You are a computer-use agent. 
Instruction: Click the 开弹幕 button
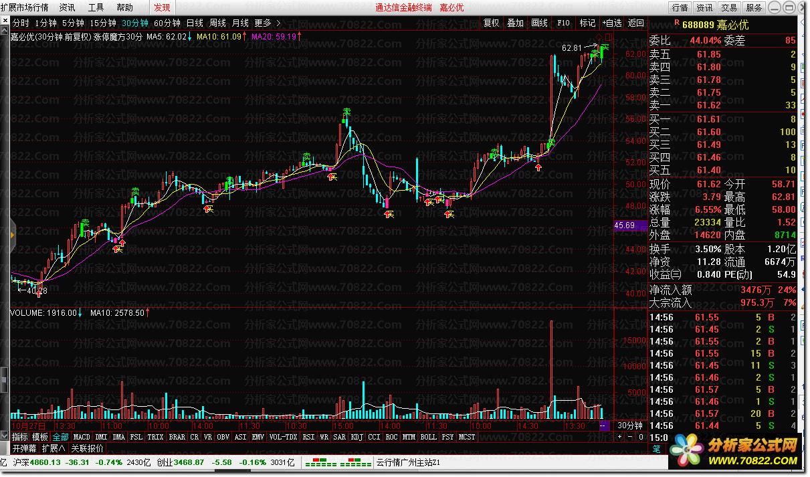pyautogui.click(x=24, y=448)
